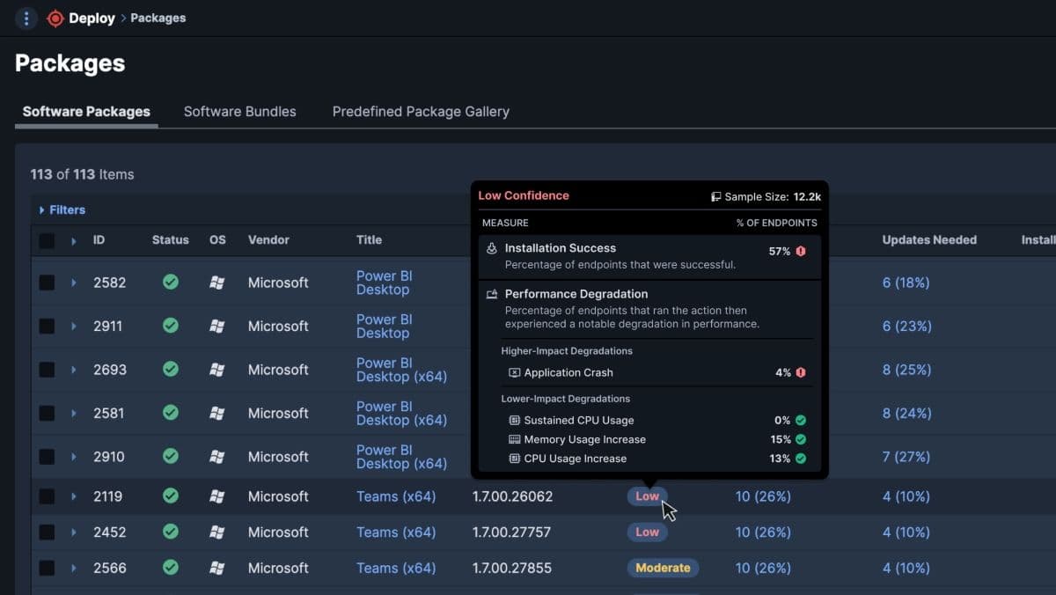Click red alert icon beside Application Crash 4%
The image size is (1056, 595).
point(801,372)
